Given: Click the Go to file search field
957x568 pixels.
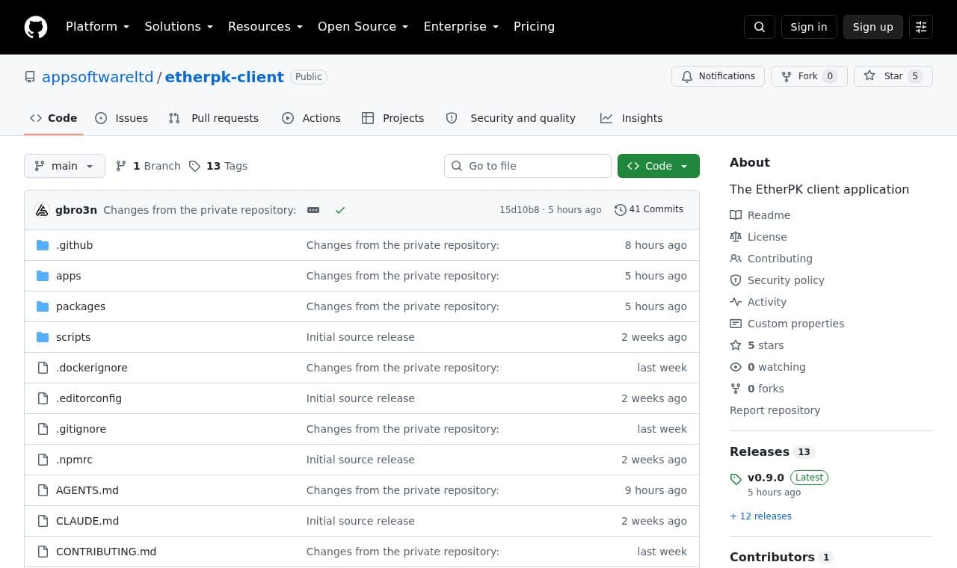Looking at the screenshot, I should coord(528,166).
